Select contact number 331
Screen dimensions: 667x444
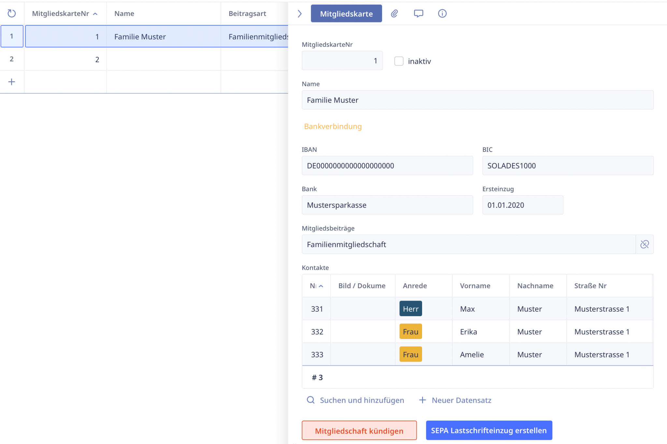[x=317, y=309]
